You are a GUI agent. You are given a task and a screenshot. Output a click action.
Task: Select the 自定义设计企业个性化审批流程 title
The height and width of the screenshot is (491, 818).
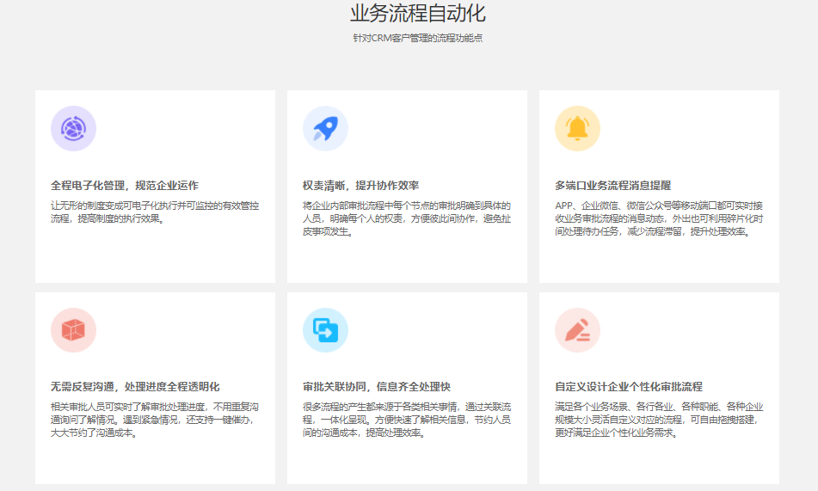point(629,387)
